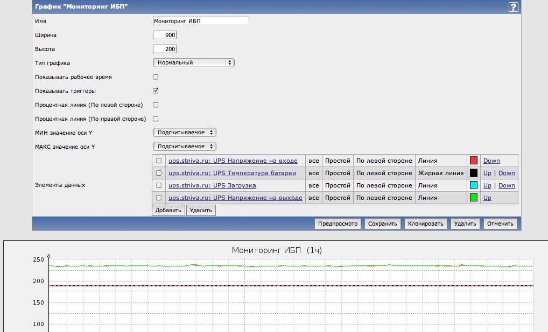Enable Показывать рабочее время checkbox
This screenshot has width=548, height=332.
[x=156, y=77]
